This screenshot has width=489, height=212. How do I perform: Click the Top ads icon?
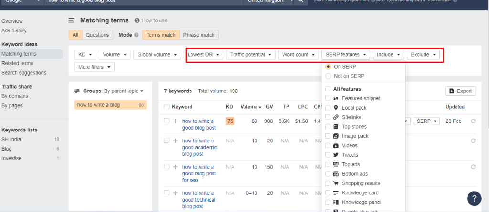tap(336, 164)
